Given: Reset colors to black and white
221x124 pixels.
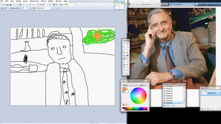Looking at the screenshot, I should pos(124,92).
